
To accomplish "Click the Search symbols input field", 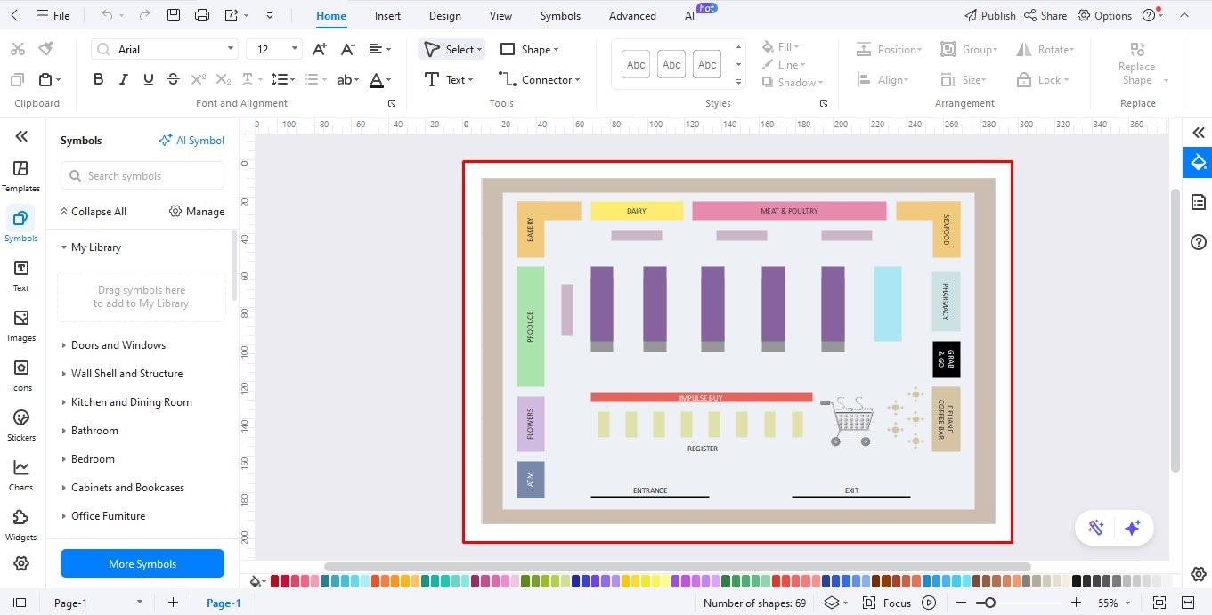I will pyautogui.click(x=142, y=175).
